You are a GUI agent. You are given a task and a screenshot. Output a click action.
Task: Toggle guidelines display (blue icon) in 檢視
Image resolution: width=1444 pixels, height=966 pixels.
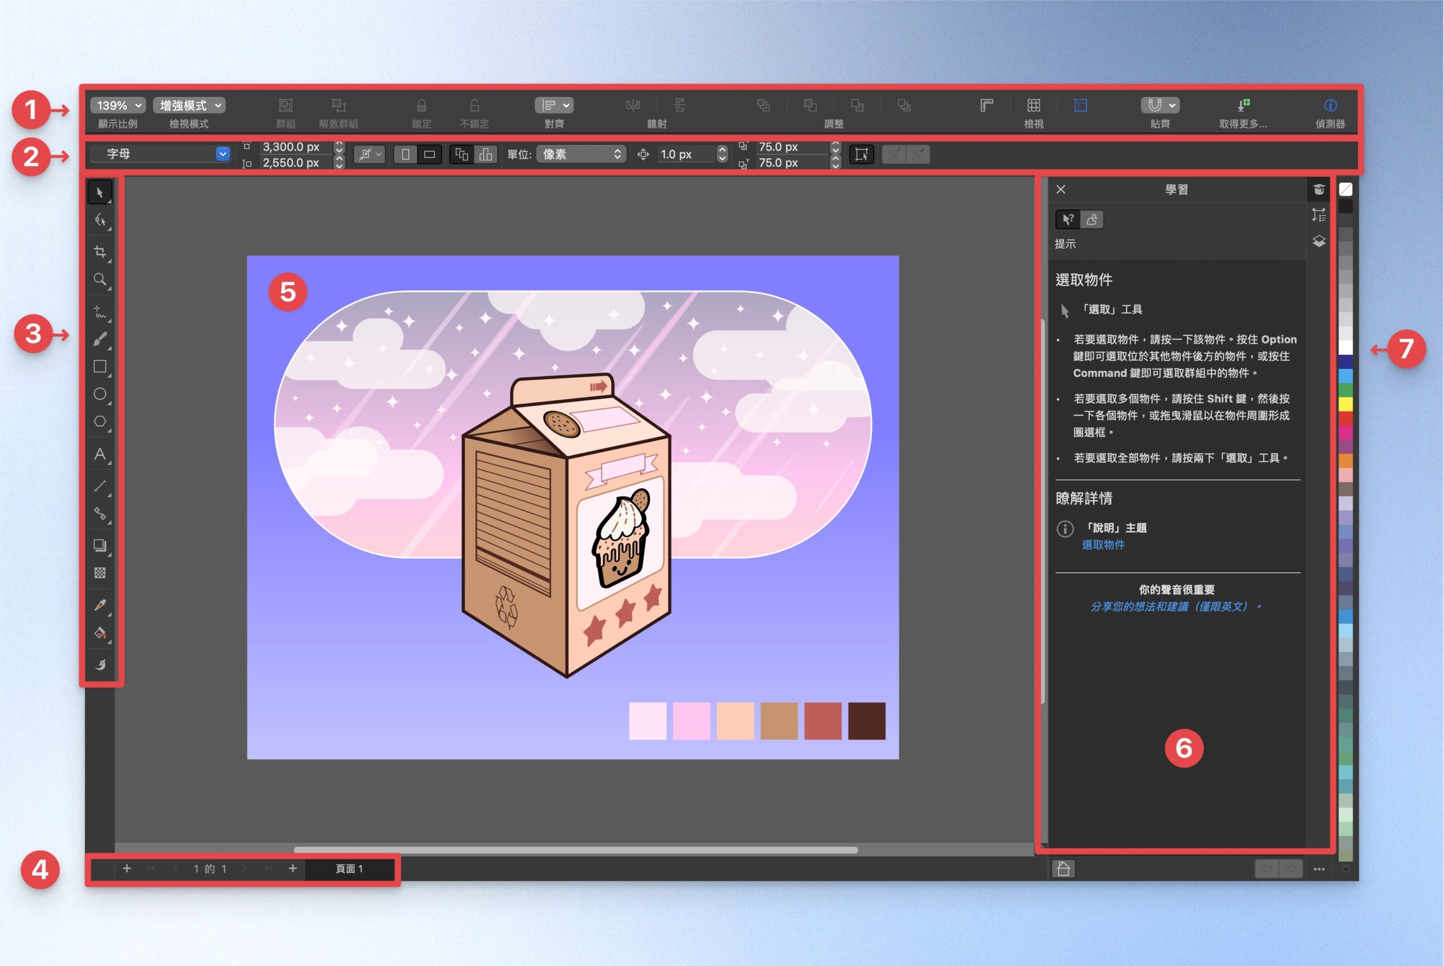coord(1081,105)
